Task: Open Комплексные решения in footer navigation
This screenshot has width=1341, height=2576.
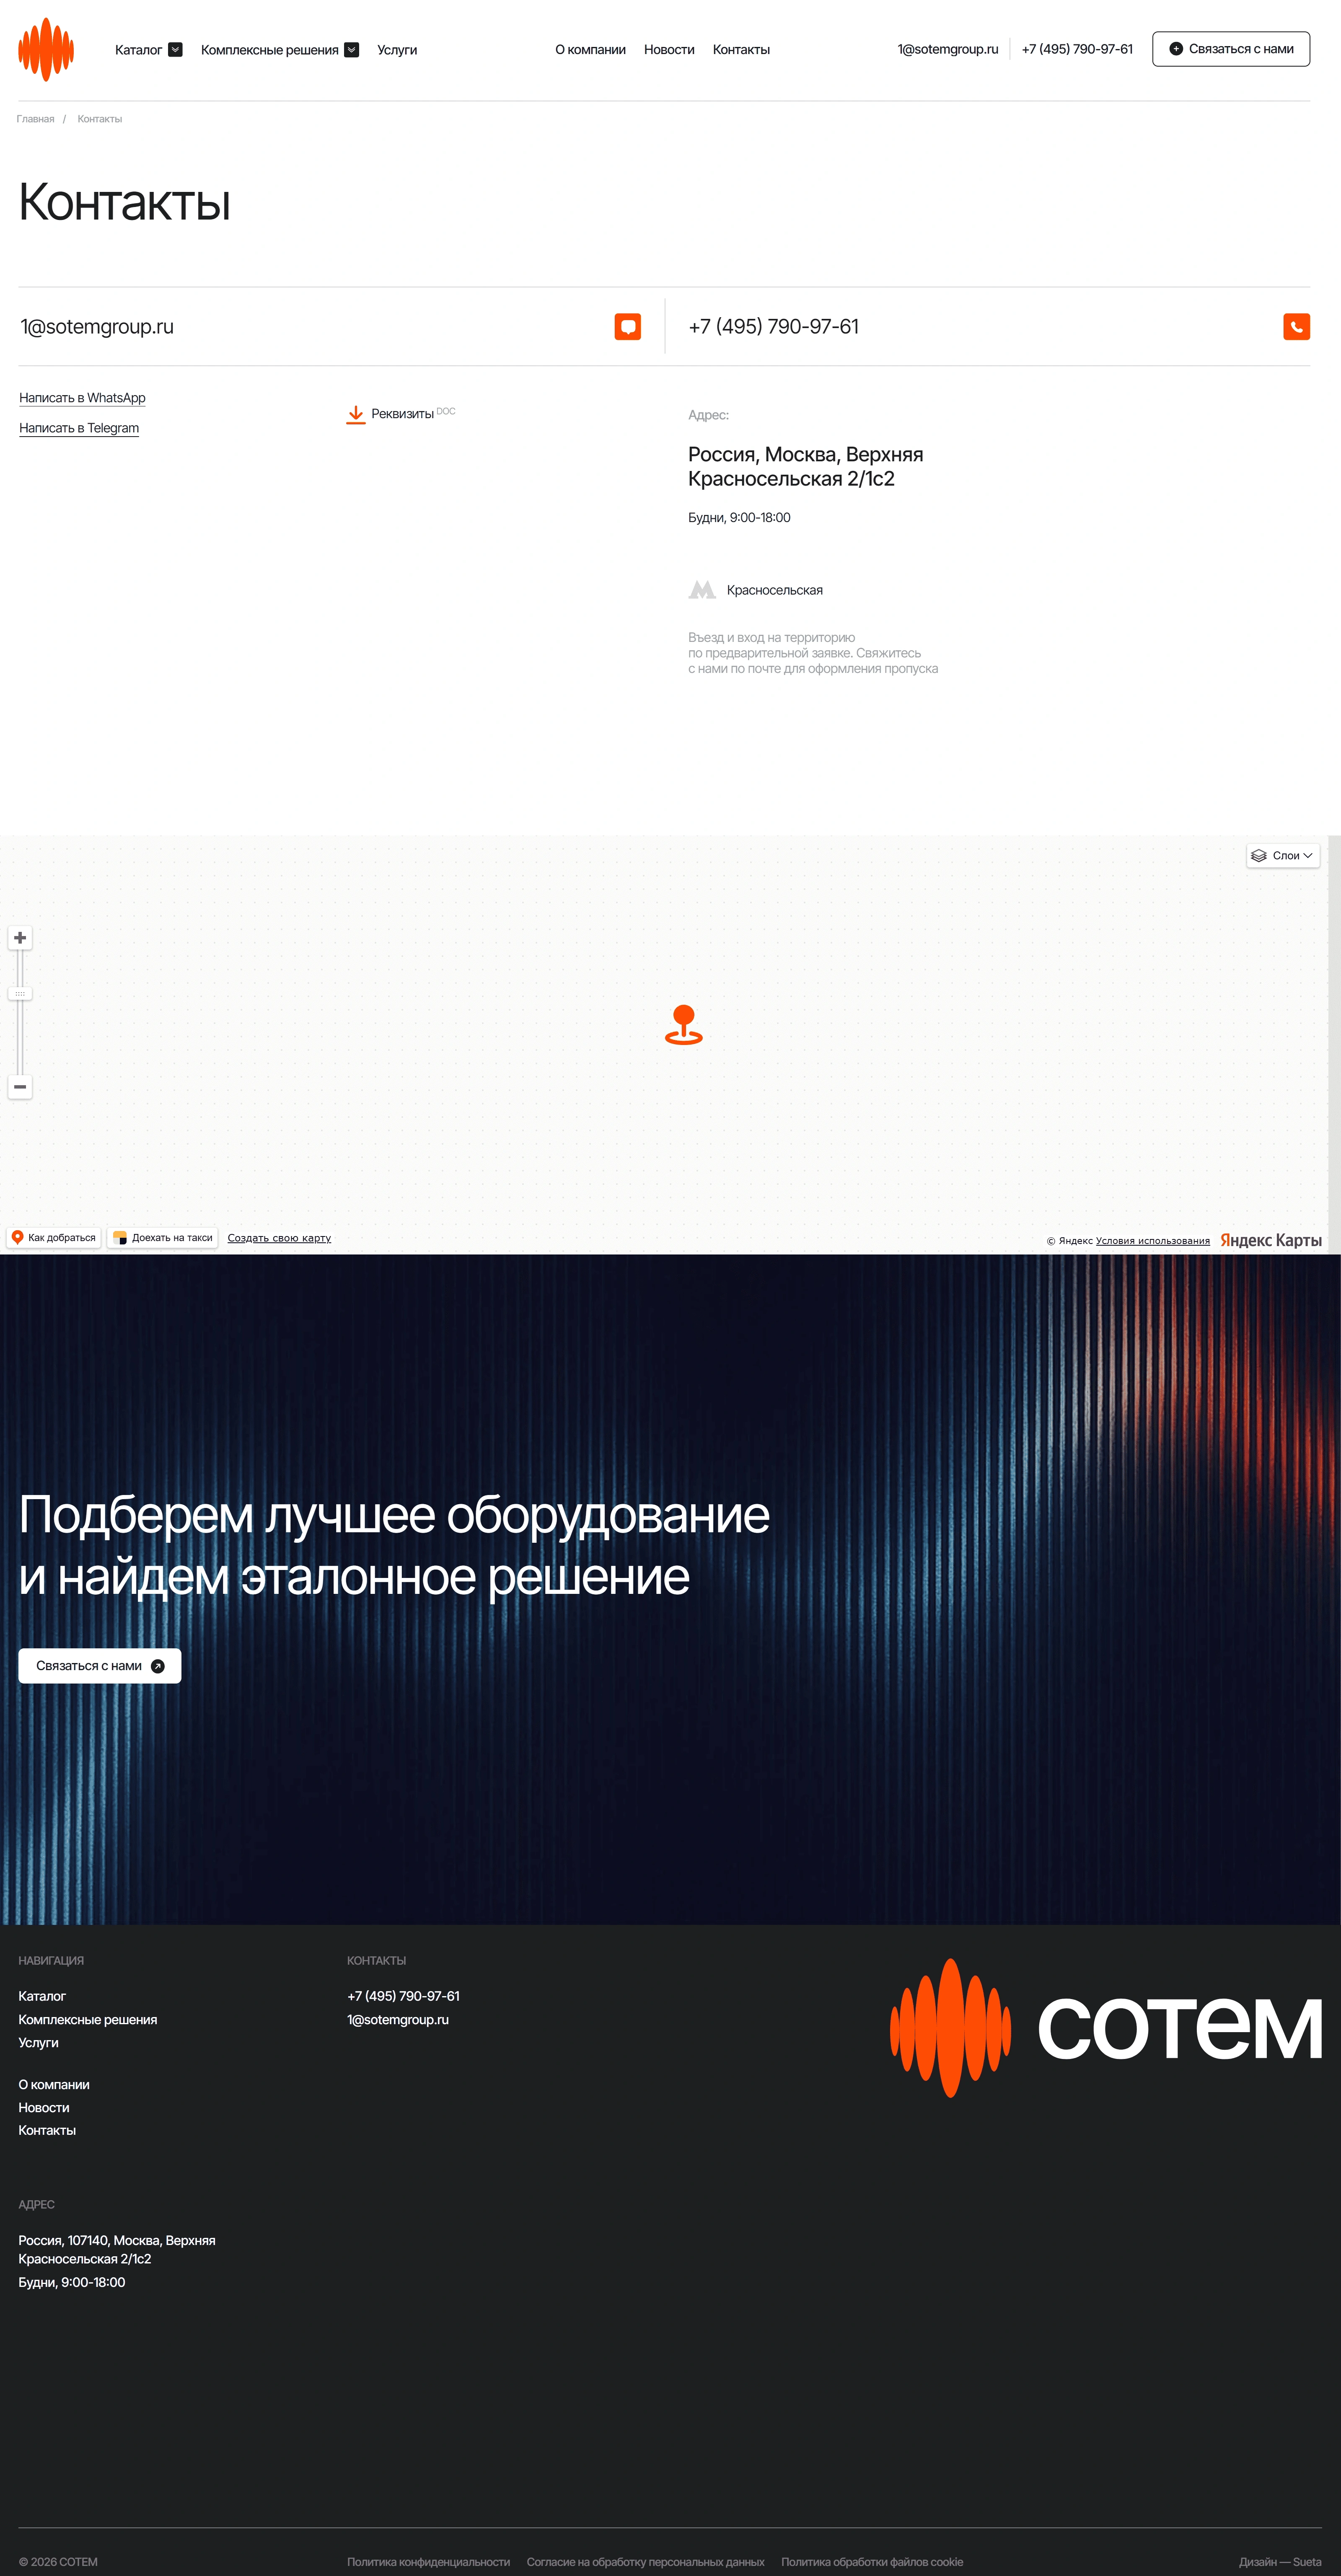Action: (88, 2019)
